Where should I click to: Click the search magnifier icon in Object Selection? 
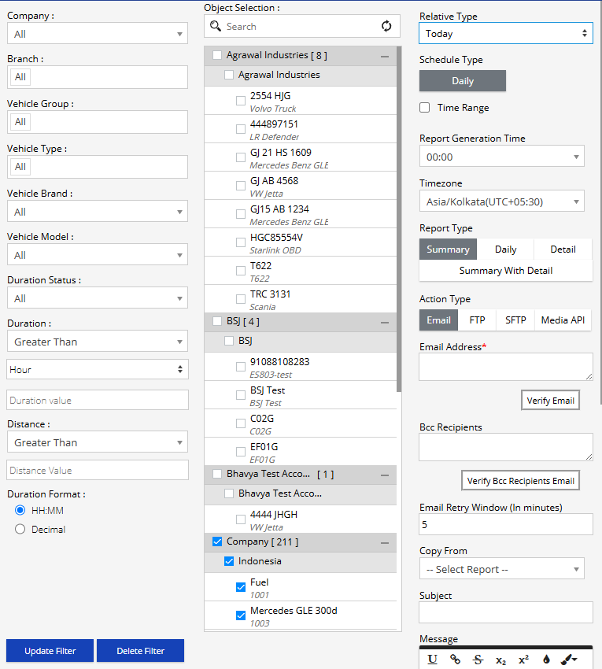(216, 27)
